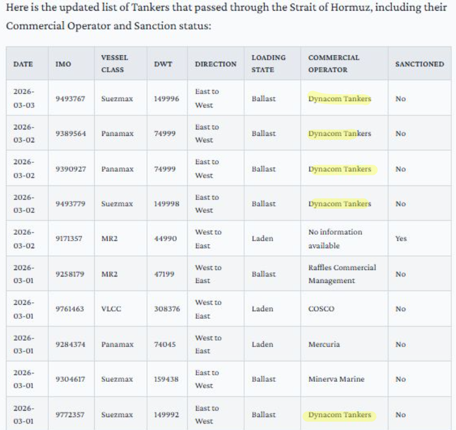Click IMO number 9772357 in last row
Image resolution: width=456 pixels, height=430 pixels.
(x=70, y=415)
